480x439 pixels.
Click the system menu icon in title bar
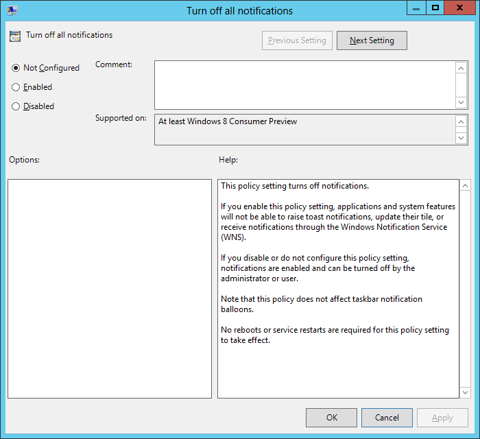[x=12, y=10]
